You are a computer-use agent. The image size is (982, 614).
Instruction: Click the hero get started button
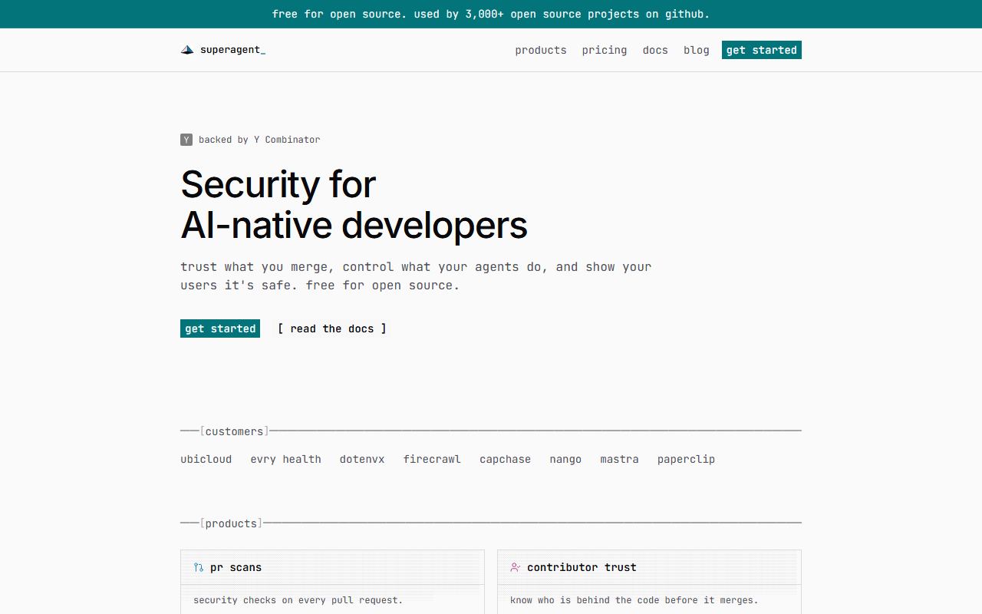click(x=220, y=328)
